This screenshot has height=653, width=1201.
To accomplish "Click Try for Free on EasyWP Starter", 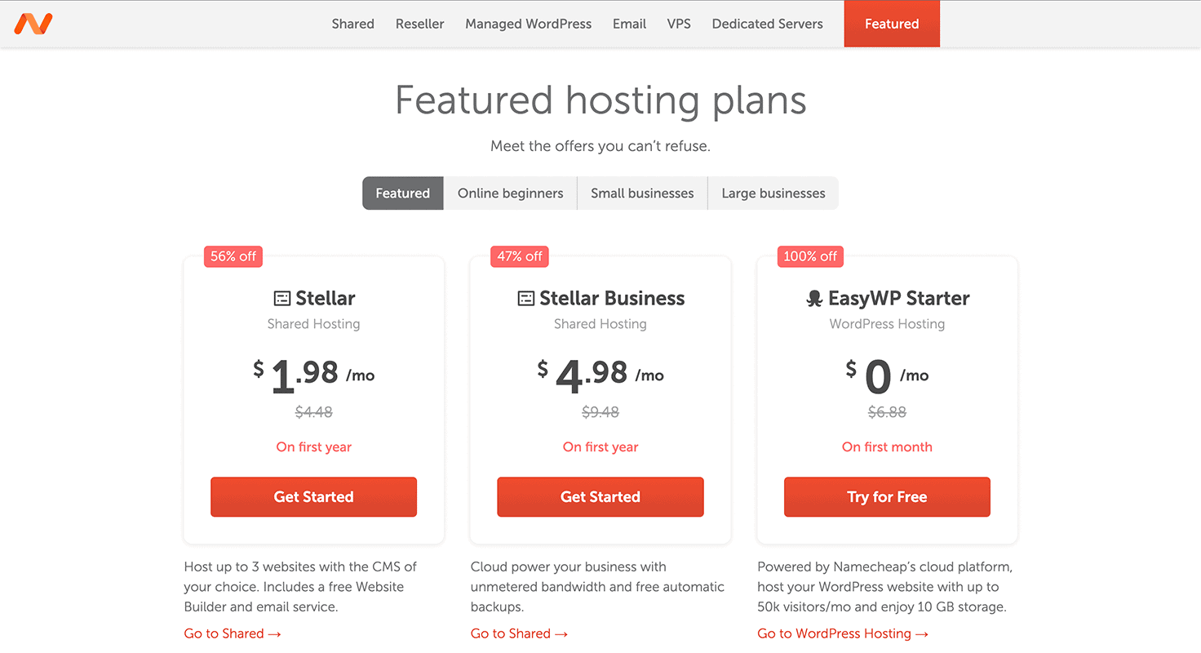I will point(887,496).
